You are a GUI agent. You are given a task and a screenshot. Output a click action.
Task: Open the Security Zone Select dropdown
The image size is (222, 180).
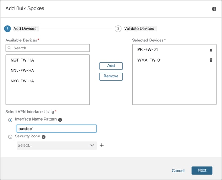(57, 146)
